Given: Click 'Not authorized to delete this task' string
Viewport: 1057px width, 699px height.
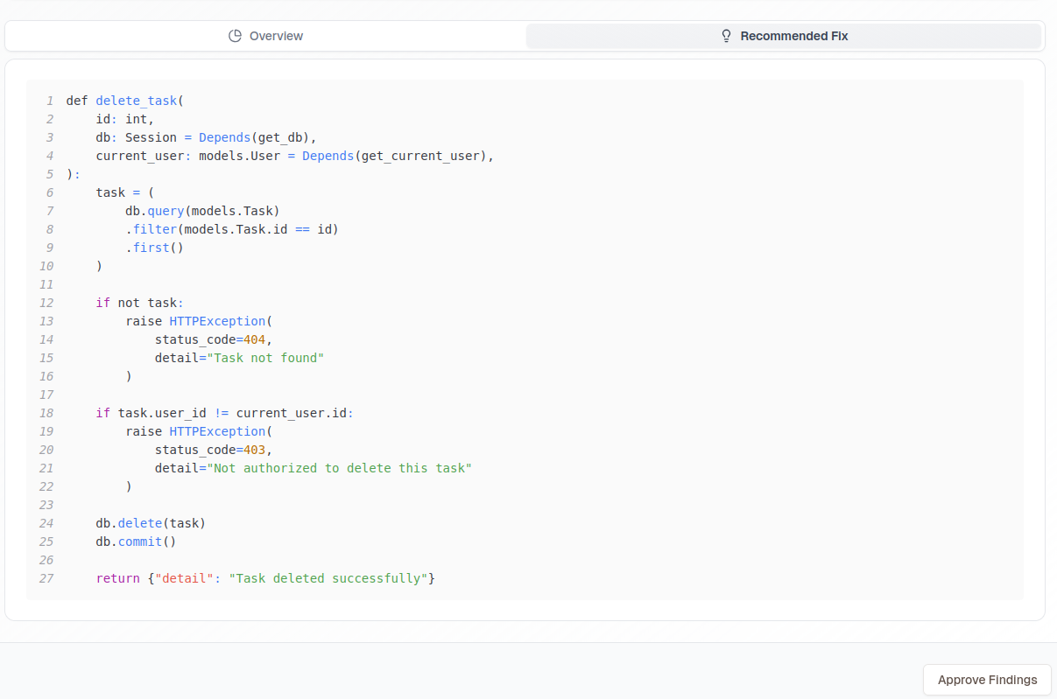Looking at the screenshot, I should (x=339, y=468).
